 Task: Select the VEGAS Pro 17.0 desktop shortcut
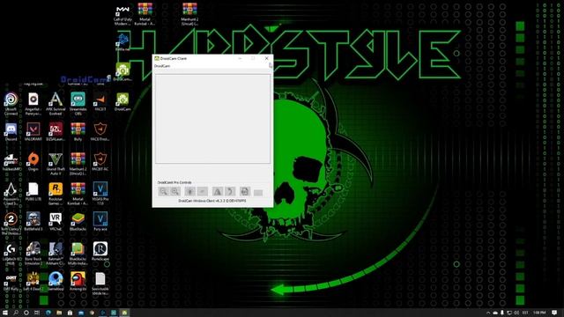click(100, 194)
